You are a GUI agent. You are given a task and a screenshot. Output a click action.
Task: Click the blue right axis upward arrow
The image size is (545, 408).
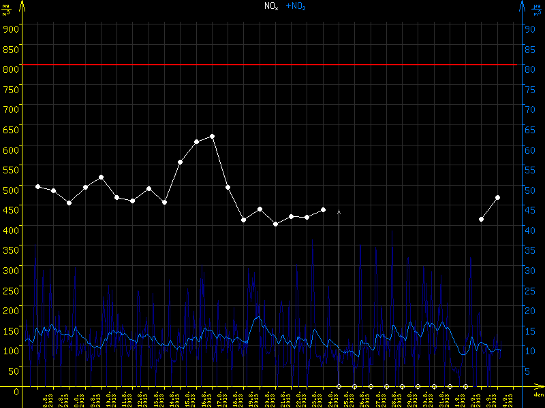point(522,5)
